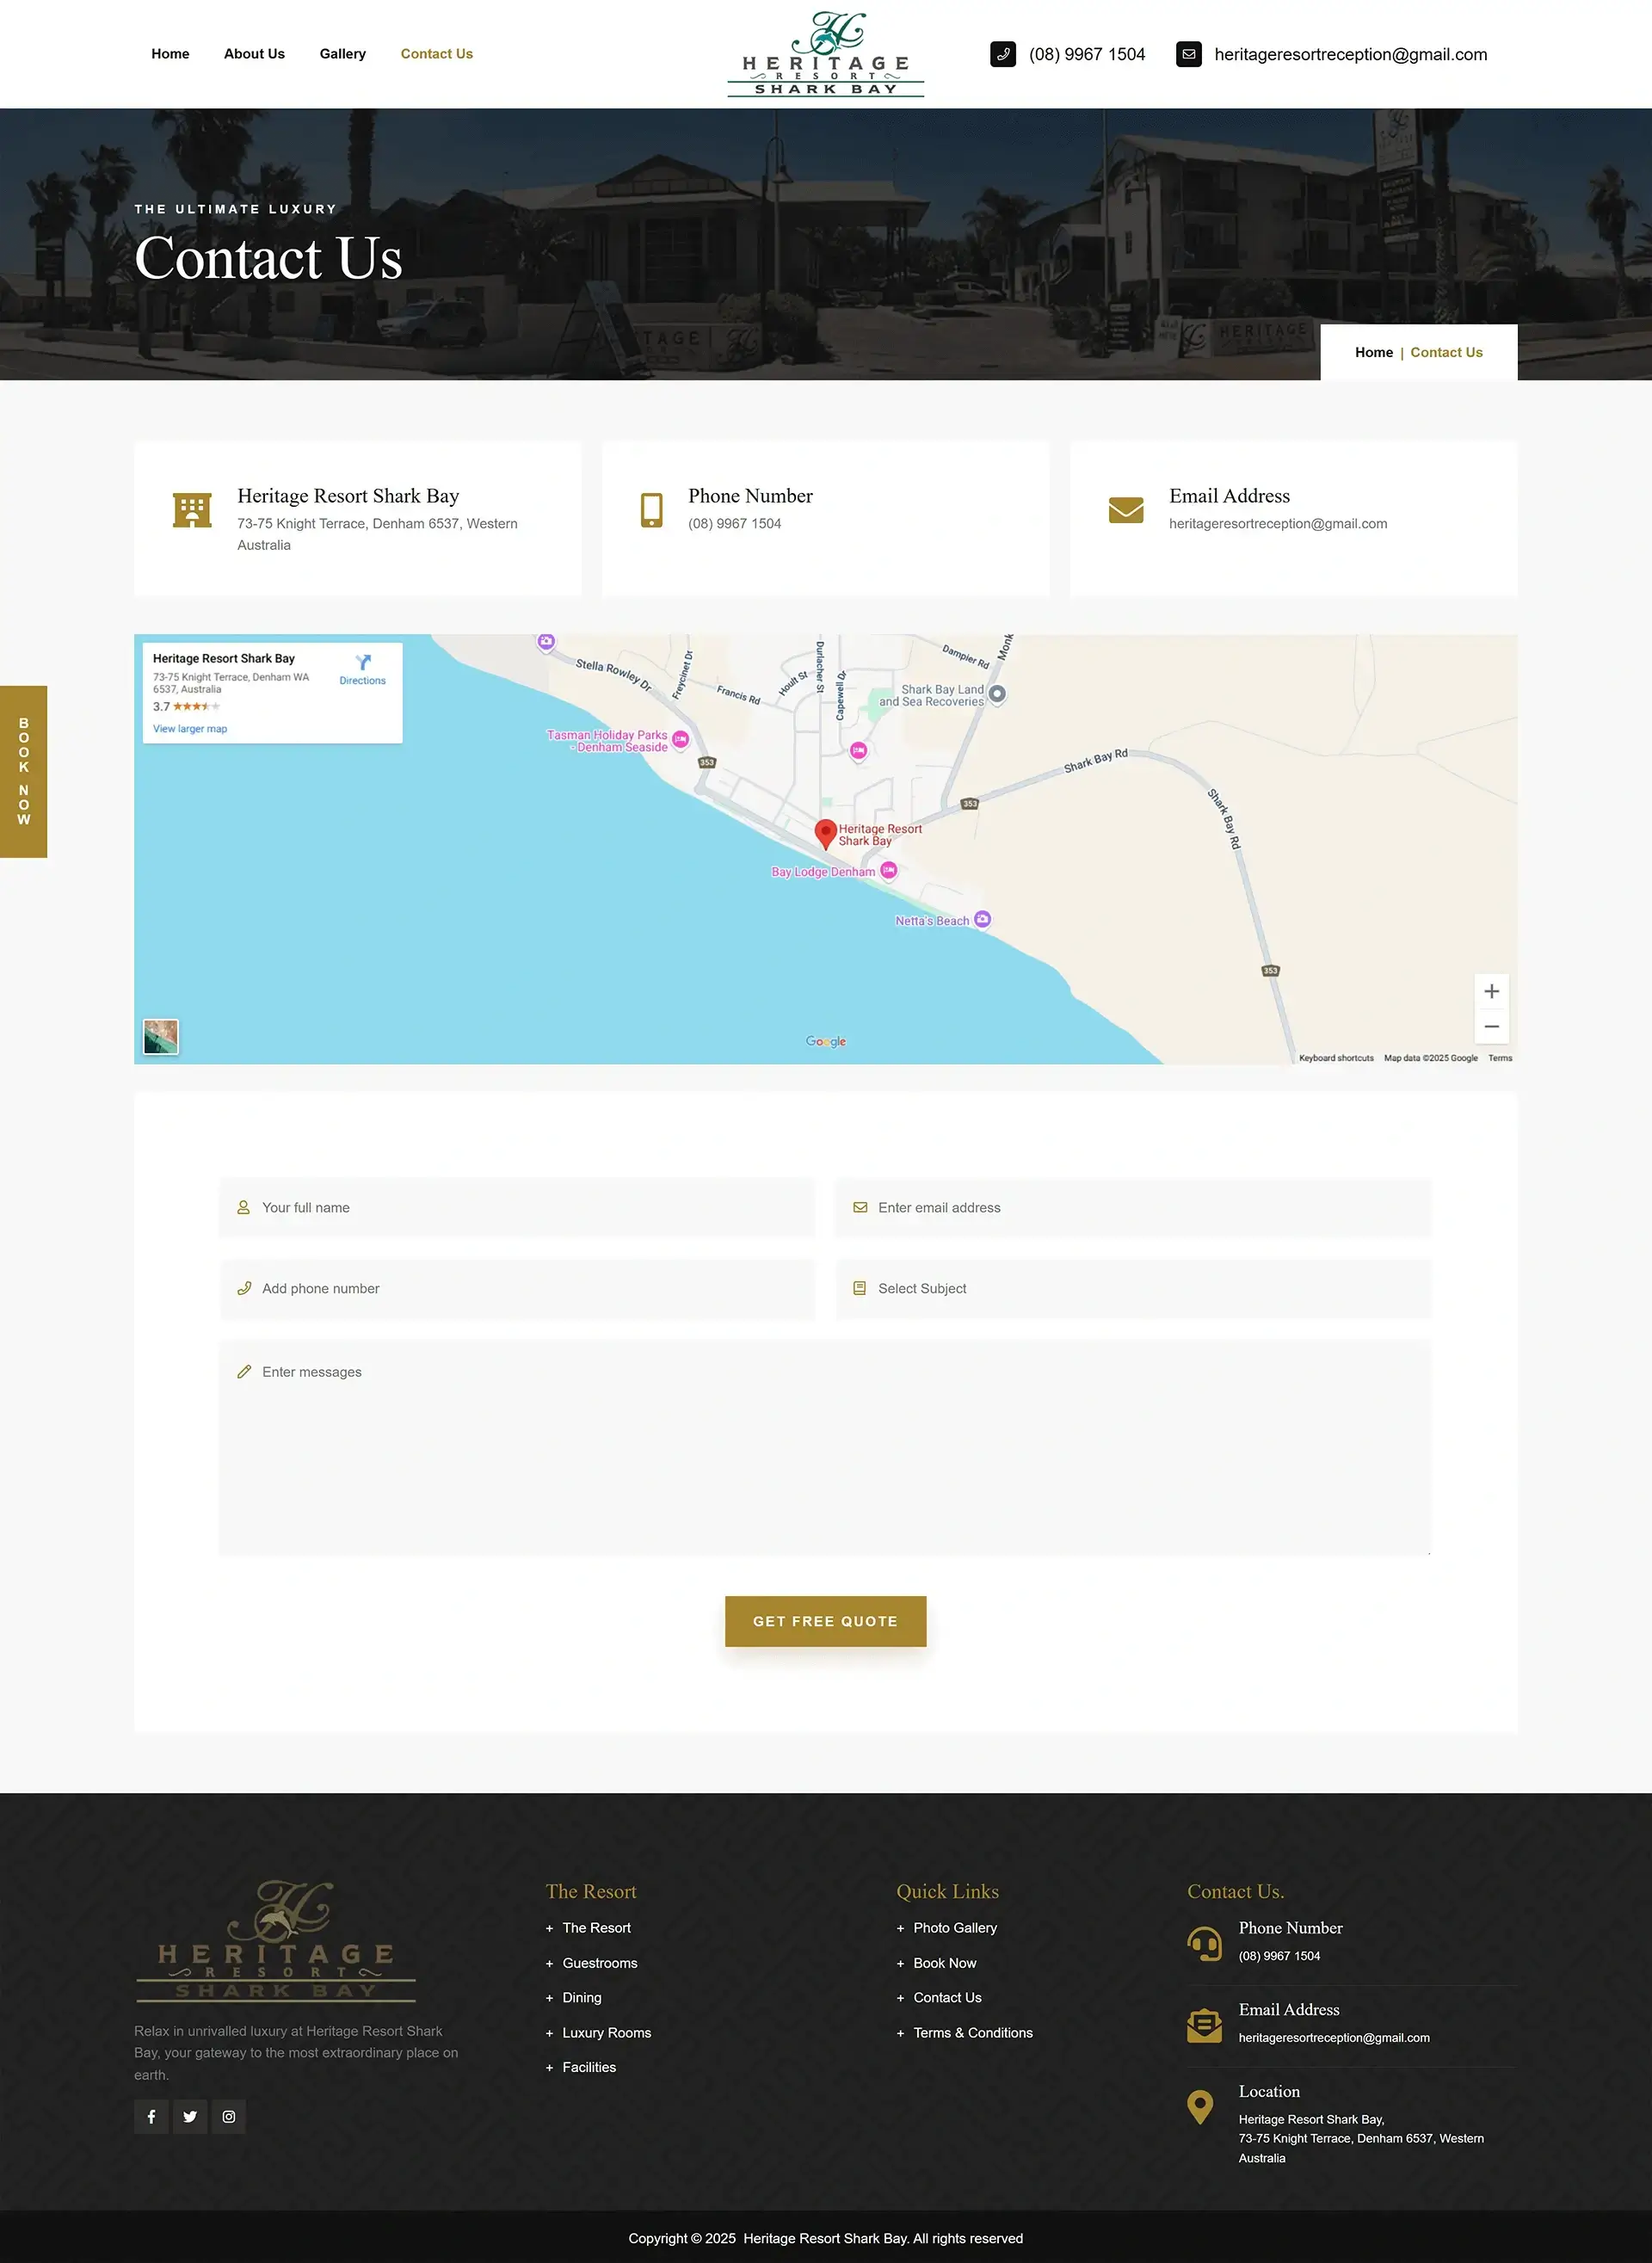Open Instagram from the footer icons
This screenshot has width=1652, height=2263.
pos(228,2116)
